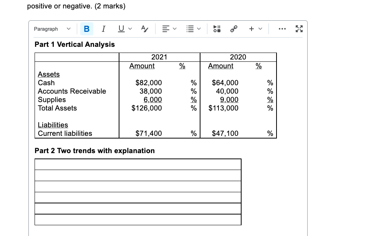Click the $113,000 total amount
The width and height of the screenshot is (366, 236).
tap(224, 108)
